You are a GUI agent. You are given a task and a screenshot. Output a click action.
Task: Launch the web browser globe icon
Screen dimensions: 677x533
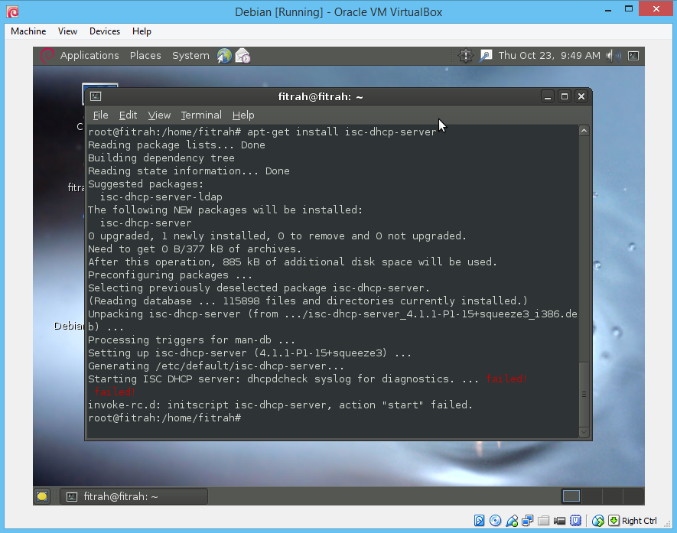(224, 56)
